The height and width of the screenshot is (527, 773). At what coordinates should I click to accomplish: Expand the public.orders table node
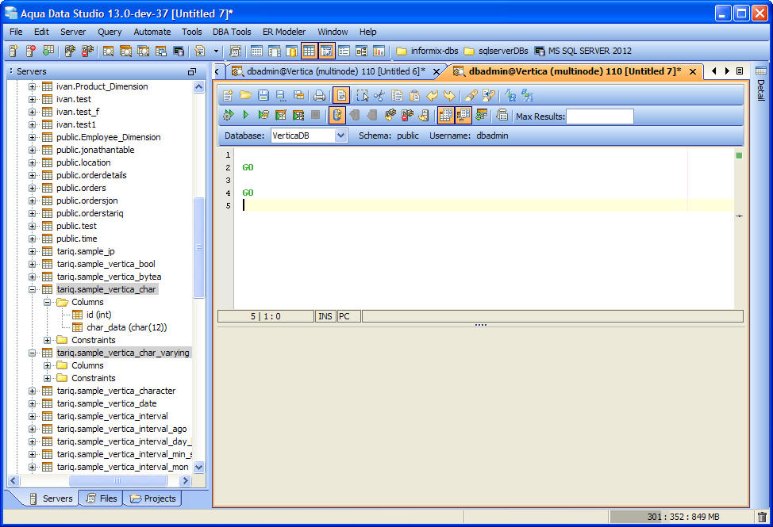pyautogui.click(x=32, y=188)
